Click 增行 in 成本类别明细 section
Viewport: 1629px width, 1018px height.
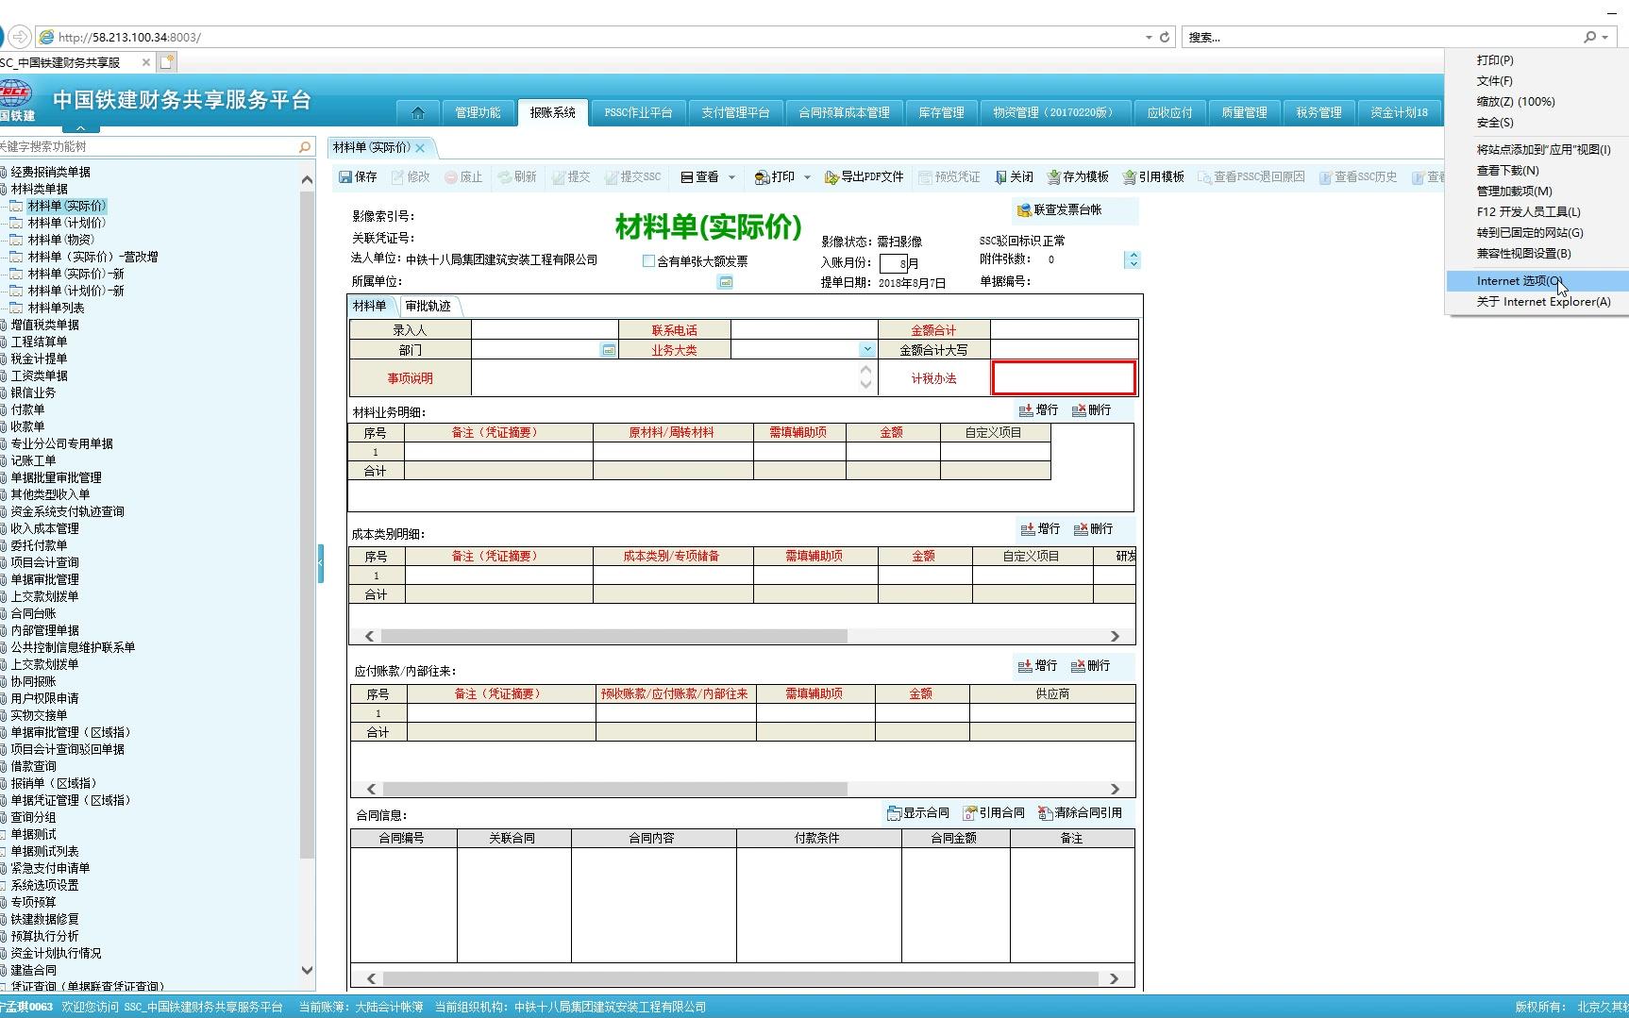1040,528
